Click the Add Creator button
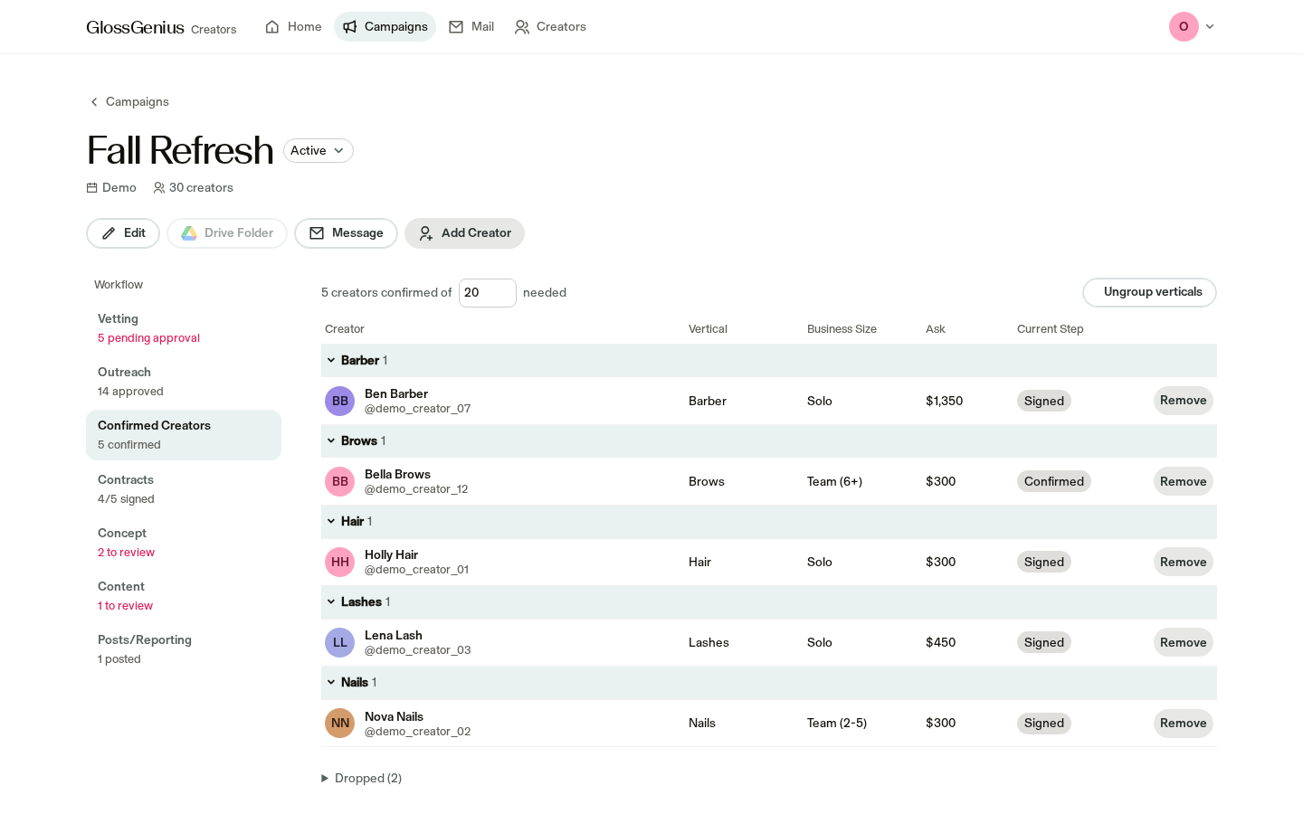 click(x=464, y=233)
